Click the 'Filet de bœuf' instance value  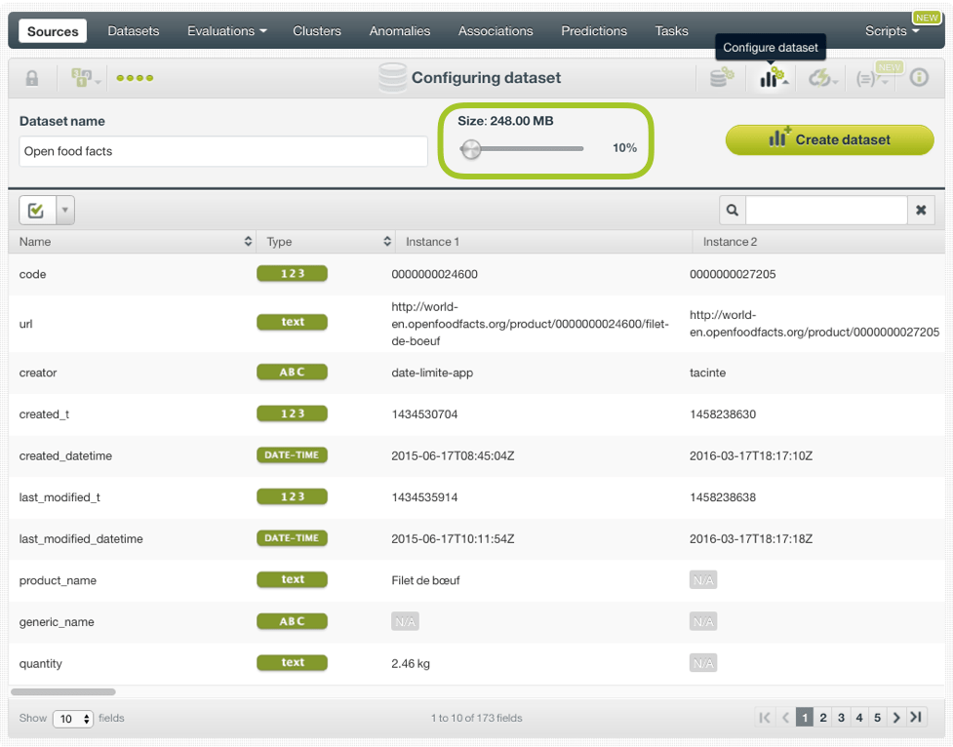[425, 580]
